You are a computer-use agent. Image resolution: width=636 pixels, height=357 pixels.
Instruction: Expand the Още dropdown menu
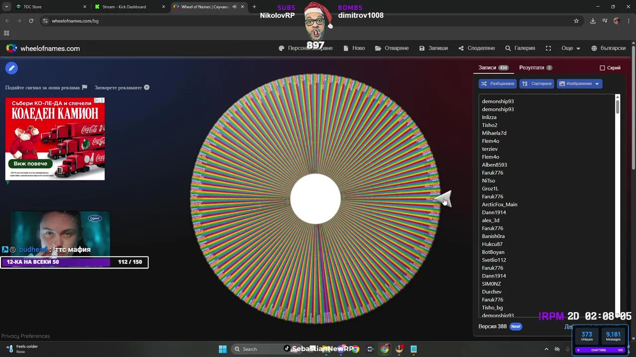coord(570,48)
